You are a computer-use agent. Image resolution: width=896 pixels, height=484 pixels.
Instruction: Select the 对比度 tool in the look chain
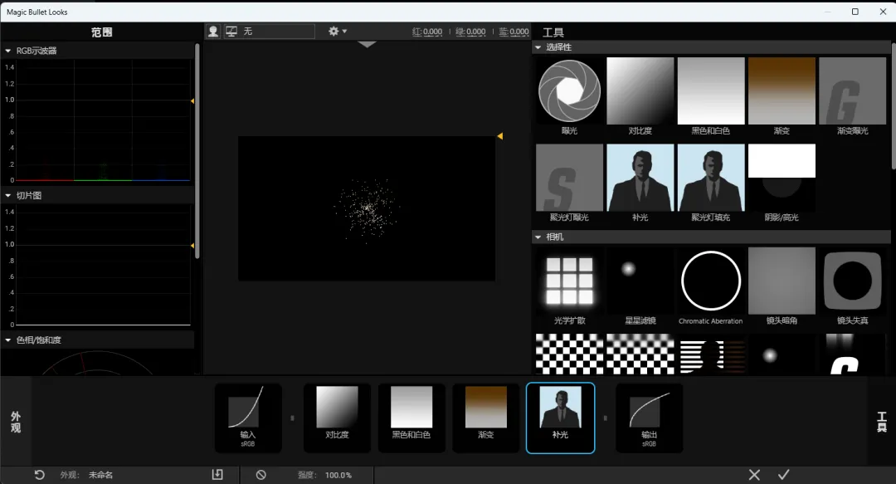tap(337, 418)
